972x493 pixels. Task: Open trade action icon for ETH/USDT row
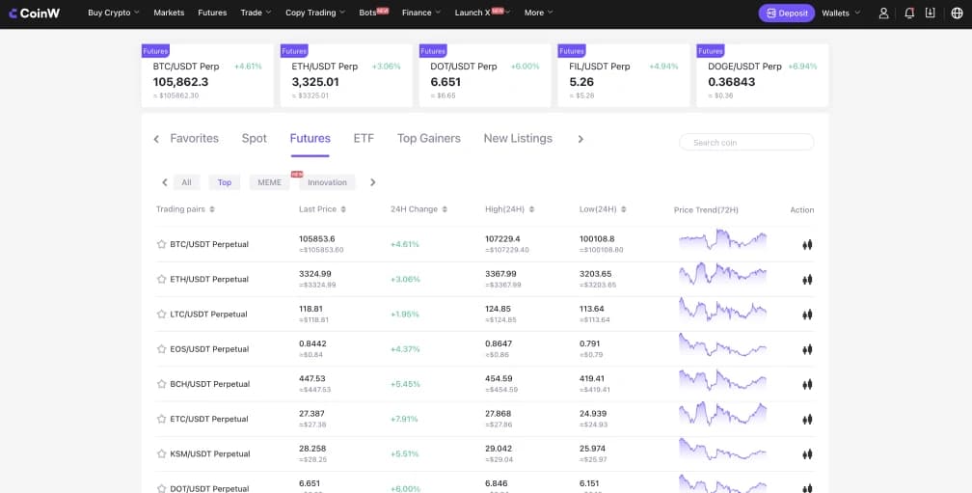click(x=807, y=280)
